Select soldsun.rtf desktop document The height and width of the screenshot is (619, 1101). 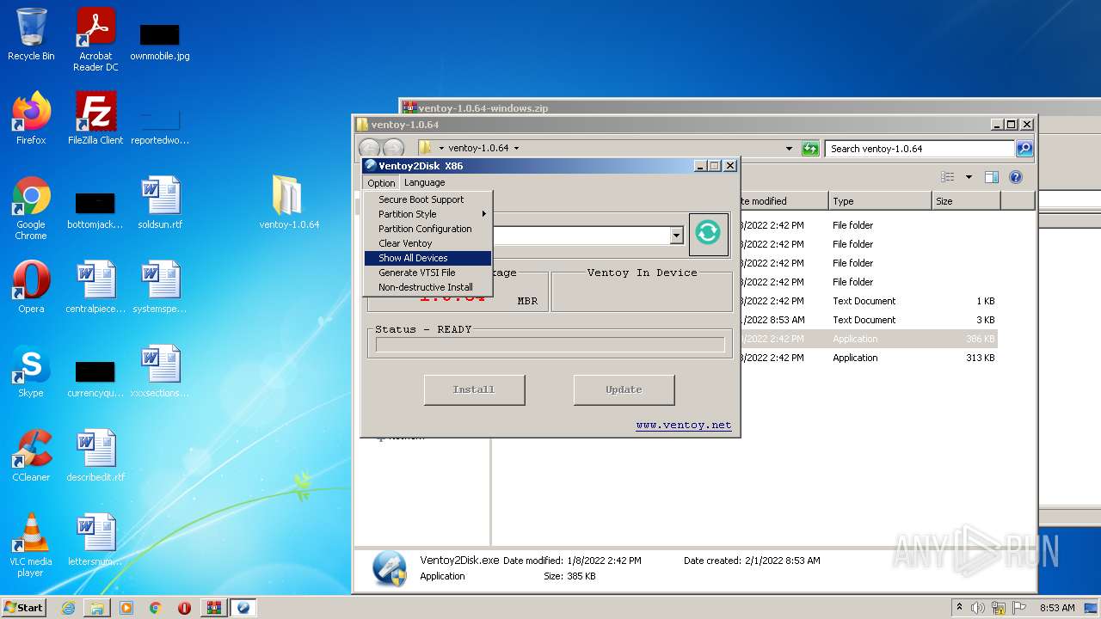(160, 203)
